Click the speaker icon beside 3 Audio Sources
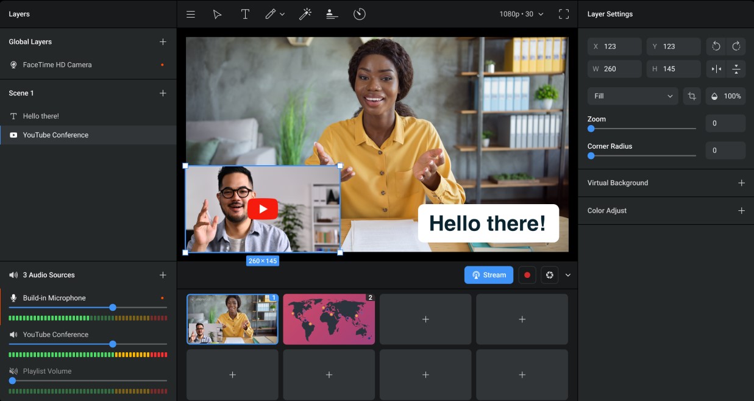This screenshot has width=754, height=401. [13, 275]
